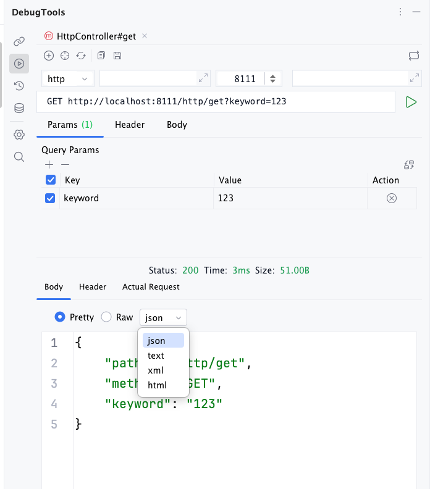
Task: Click line number 1 in the gutter
Action: click(x=54, y=343)
